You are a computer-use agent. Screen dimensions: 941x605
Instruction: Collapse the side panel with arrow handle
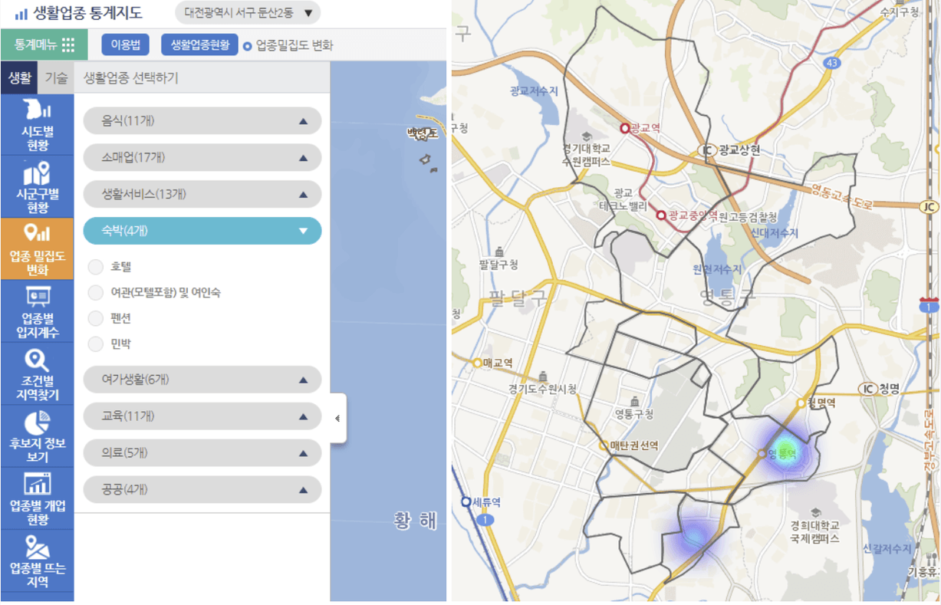click(x=337, y=418)
